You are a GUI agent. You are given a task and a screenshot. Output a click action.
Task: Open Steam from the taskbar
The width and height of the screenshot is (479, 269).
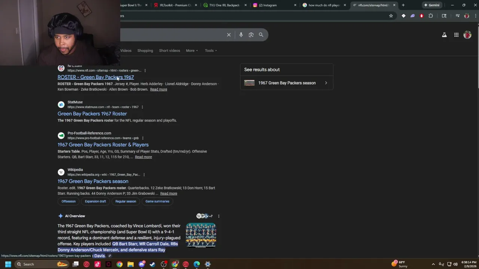click(153, 264)
